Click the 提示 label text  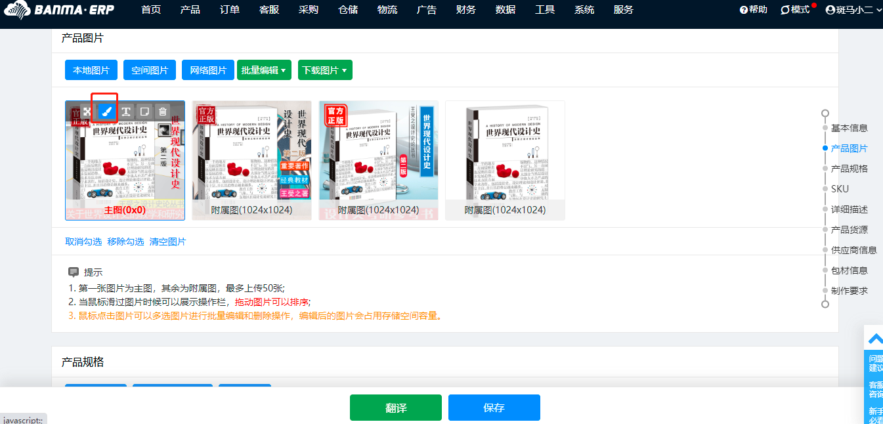coord(93,272)
